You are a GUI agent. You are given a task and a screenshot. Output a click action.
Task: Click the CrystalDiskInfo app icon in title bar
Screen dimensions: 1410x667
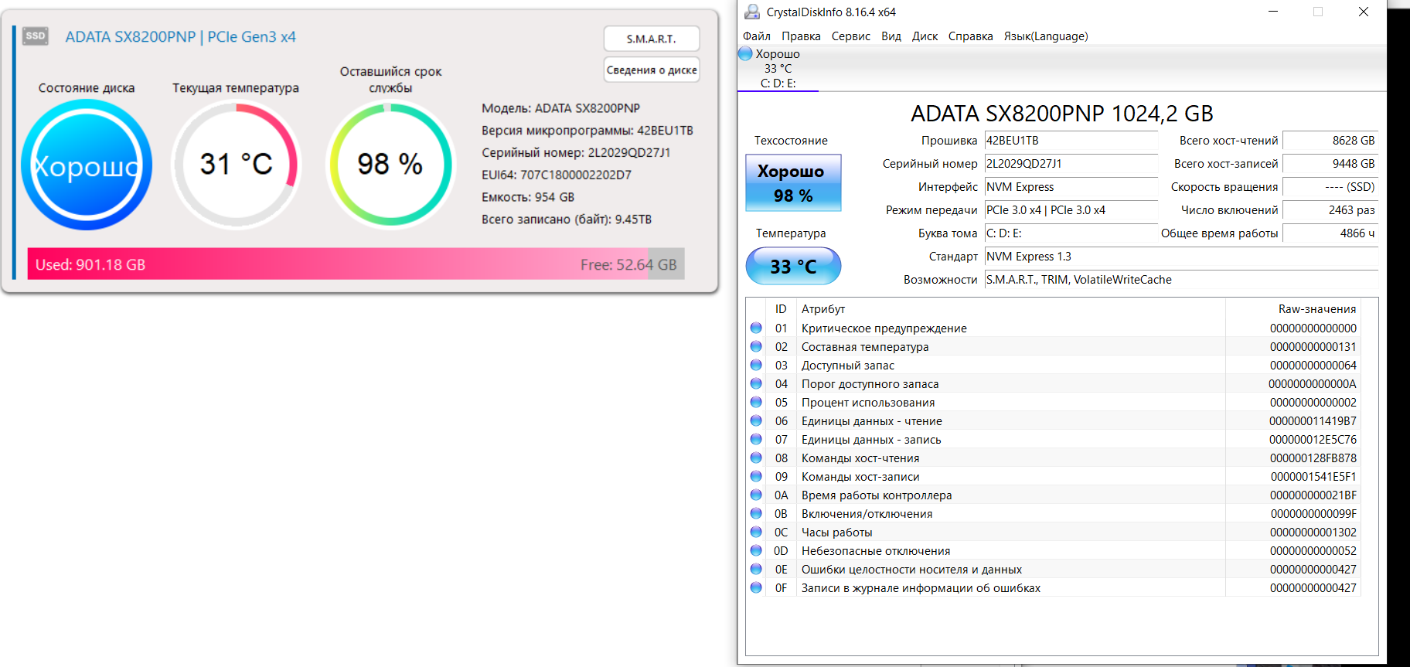click(751, 12)
